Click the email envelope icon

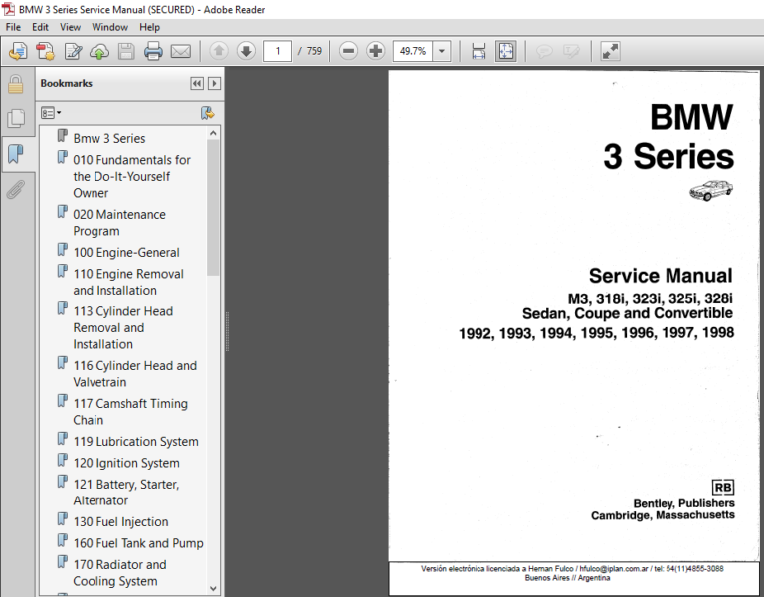tap(180, 51)
